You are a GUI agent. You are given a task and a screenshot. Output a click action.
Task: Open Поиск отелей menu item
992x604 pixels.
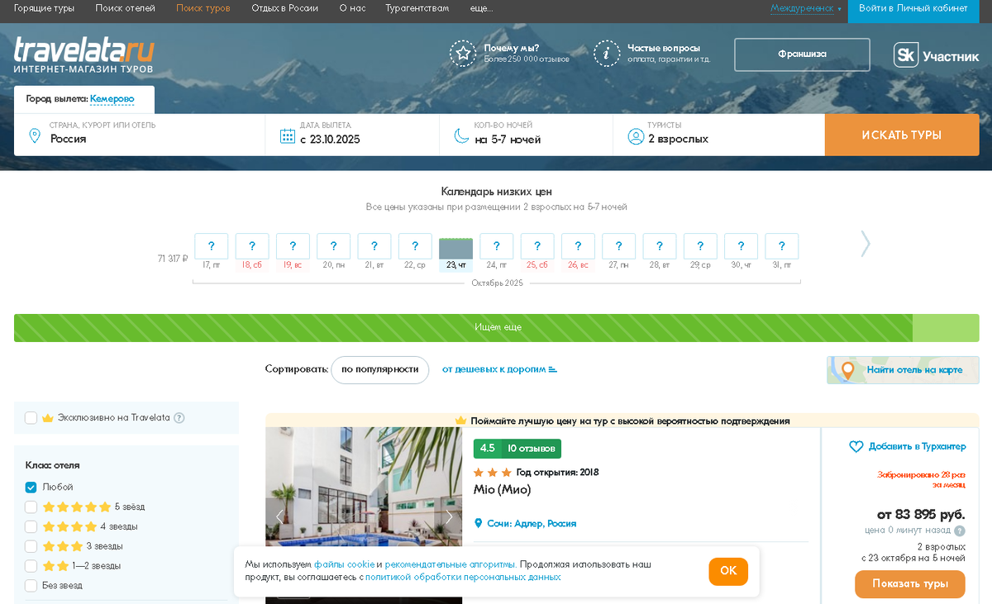pos(125,8)
